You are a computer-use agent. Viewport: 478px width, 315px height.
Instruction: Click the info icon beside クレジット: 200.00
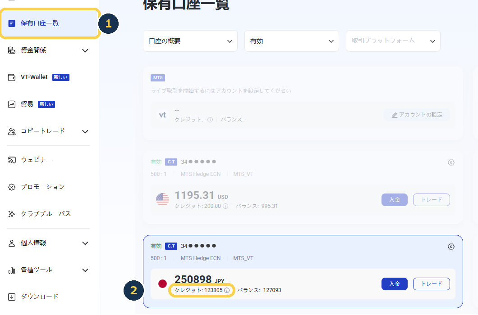tap(225, 206)
